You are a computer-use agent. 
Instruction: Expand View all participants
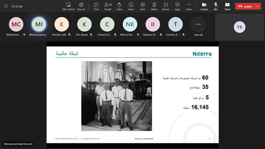198,24
